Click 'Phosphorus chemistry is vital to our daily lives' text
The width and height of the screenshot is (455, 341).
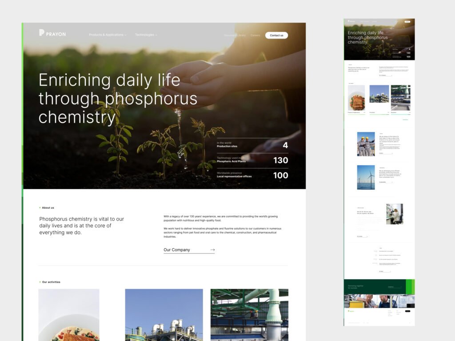click(x=82, y=226)
